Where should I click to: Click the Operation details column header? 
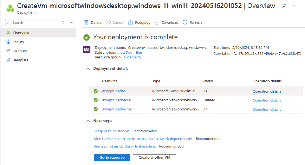click(x=267, y=81)
